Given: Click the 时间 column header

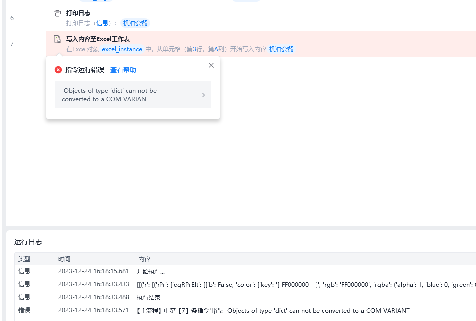Looking at the screenshot, I should (x=64, y=259).
